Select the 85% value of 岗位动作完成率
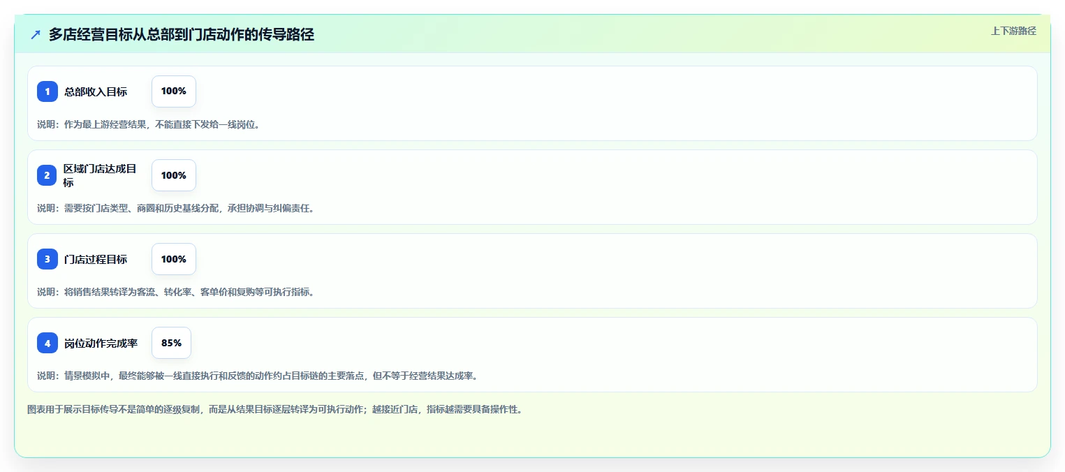Image resolution: width=1065 pixels, height=472 pixels. pos(171,343)
